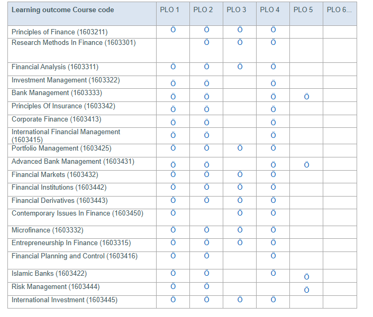Click PLO 4 mark for Financial Planning and Control

274,256
